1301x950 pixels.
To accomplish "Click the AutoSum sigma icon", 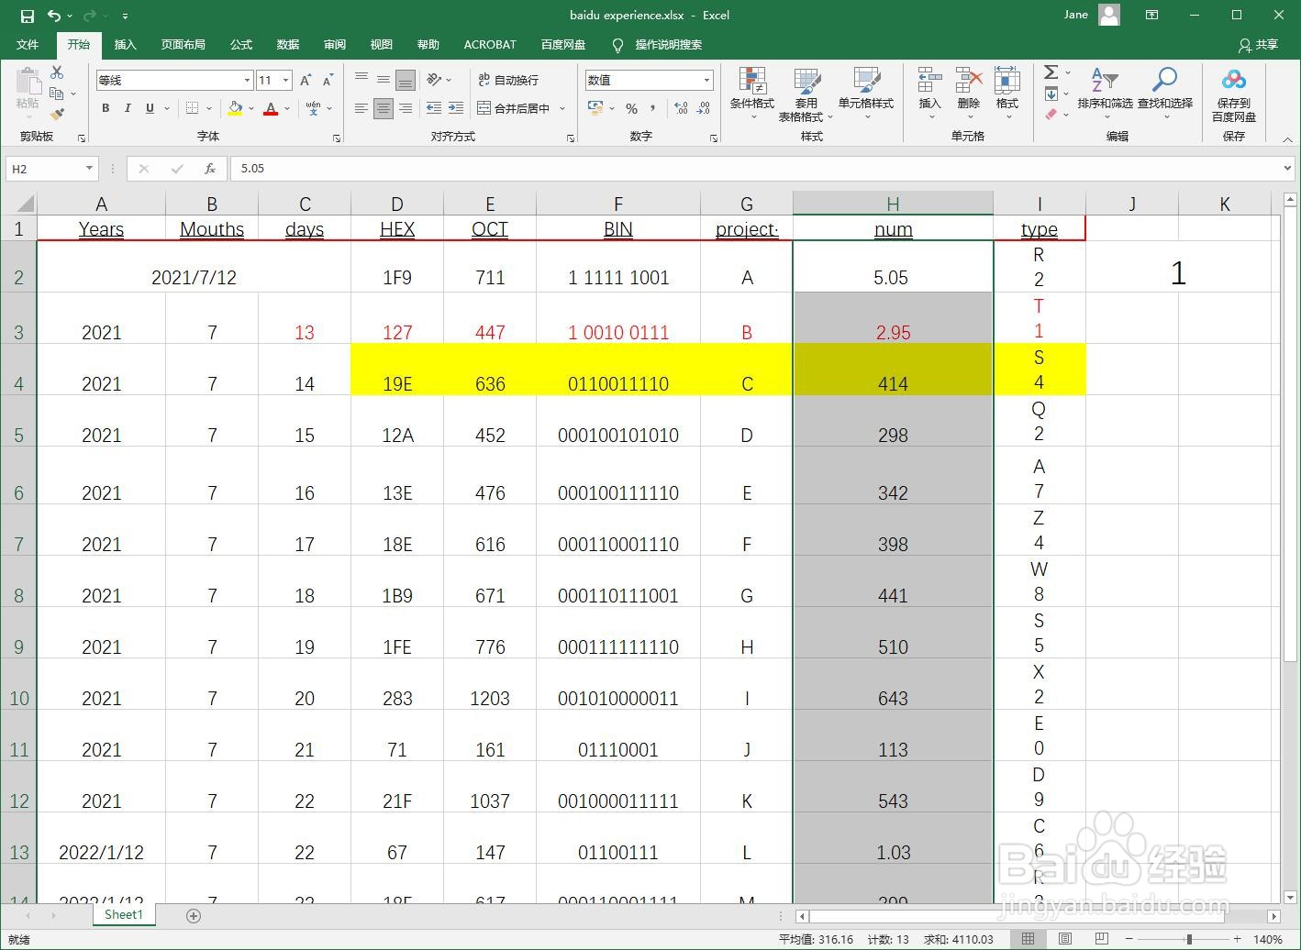I will 1051,72.
